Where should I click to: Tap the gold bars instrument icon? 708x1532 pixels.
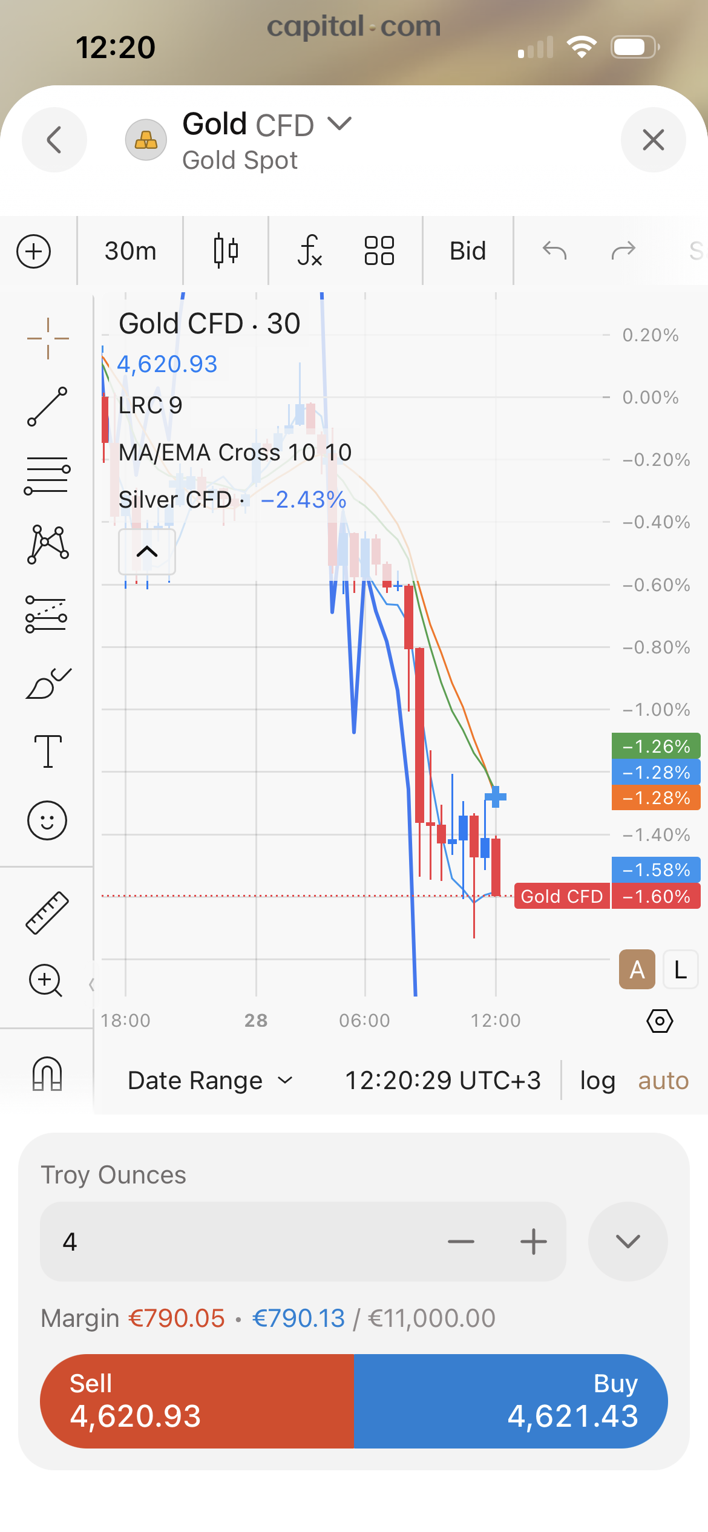tap(146, 140)
